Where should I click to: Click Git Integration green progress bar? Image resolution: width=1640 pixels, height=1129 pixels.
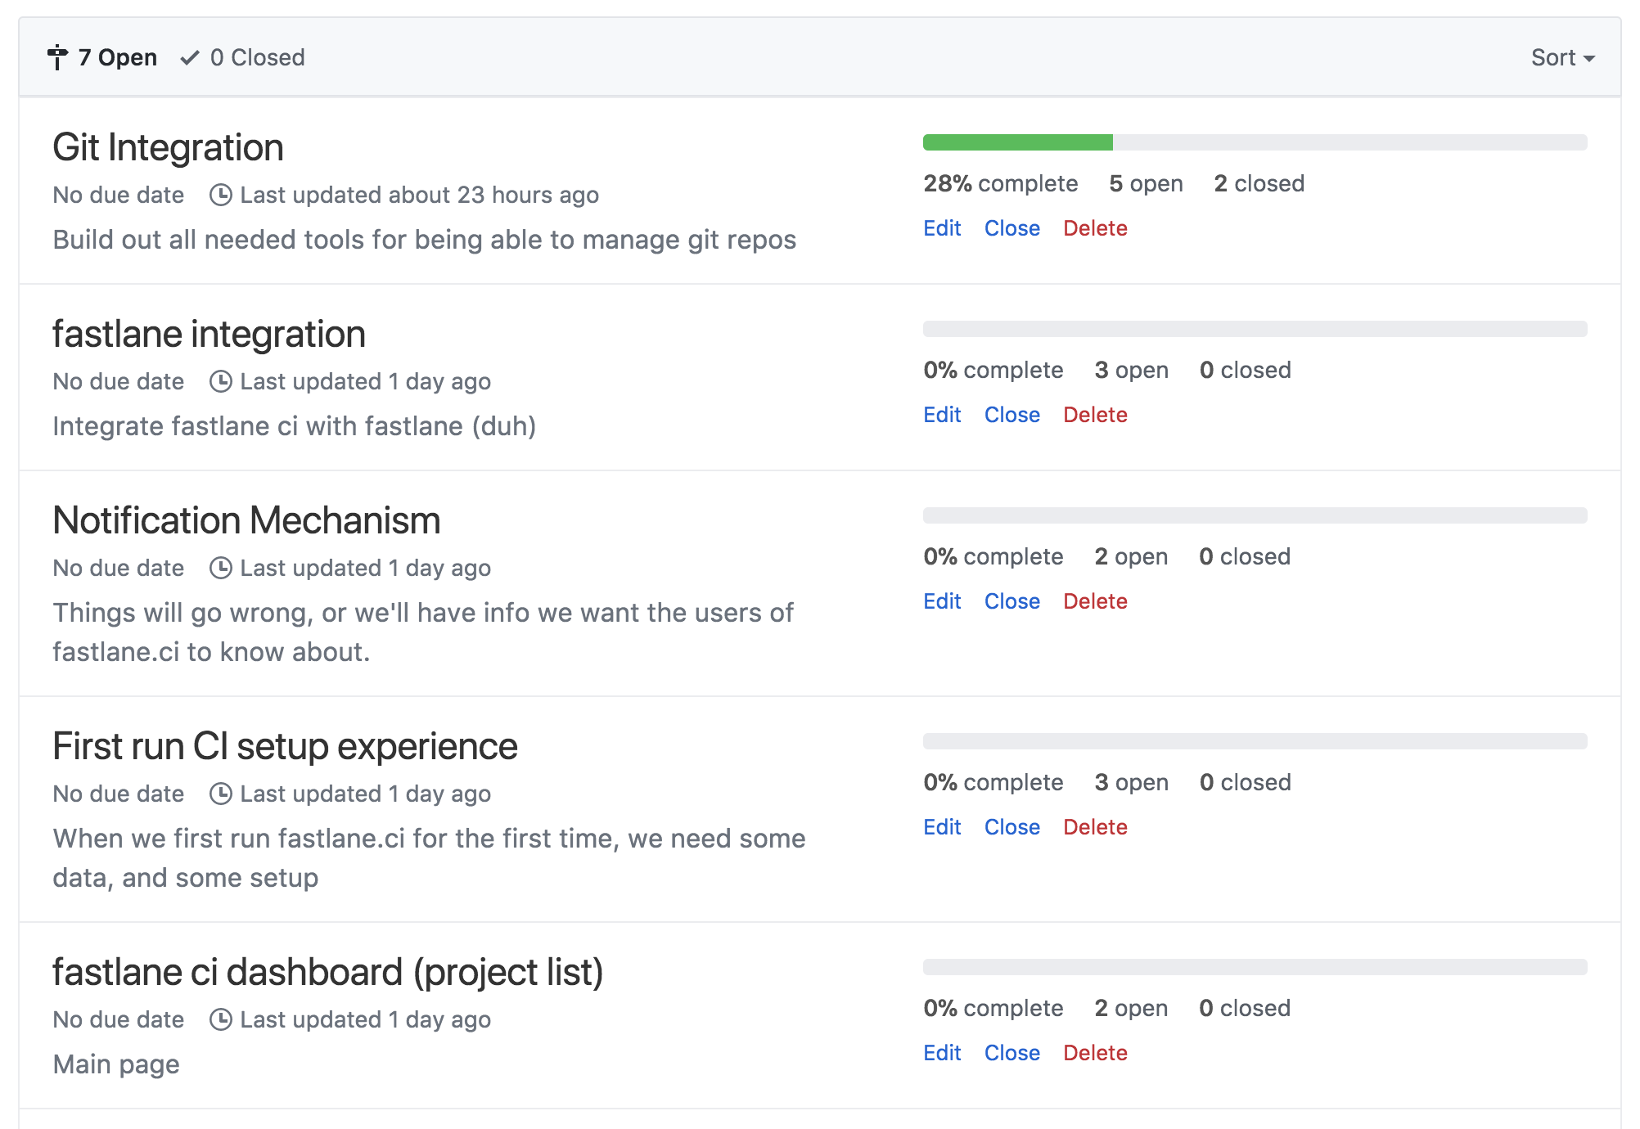point(1017,142)
